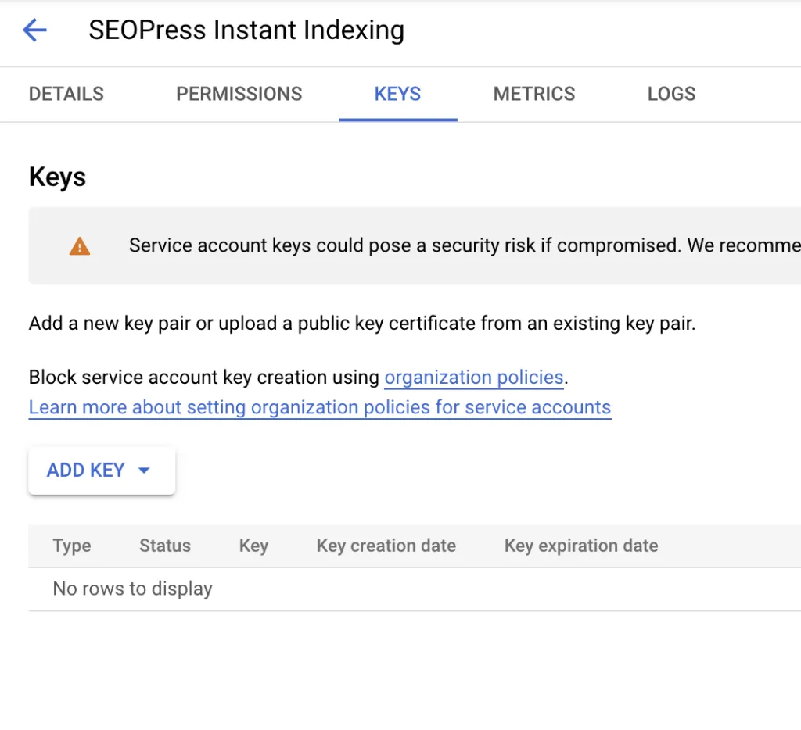Screen dimensions: 801x730
Task: Click the Status column header
Action: point(165,546)
